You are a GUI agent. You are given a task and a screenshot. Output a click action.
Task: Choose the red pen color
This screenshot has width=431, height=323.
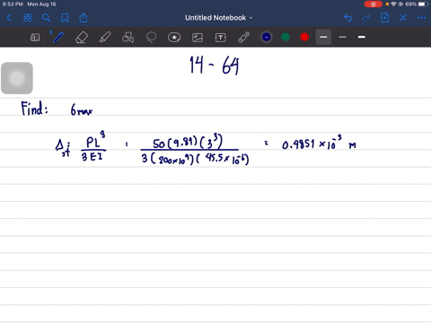pyautogui.click(x=304, y=37)
